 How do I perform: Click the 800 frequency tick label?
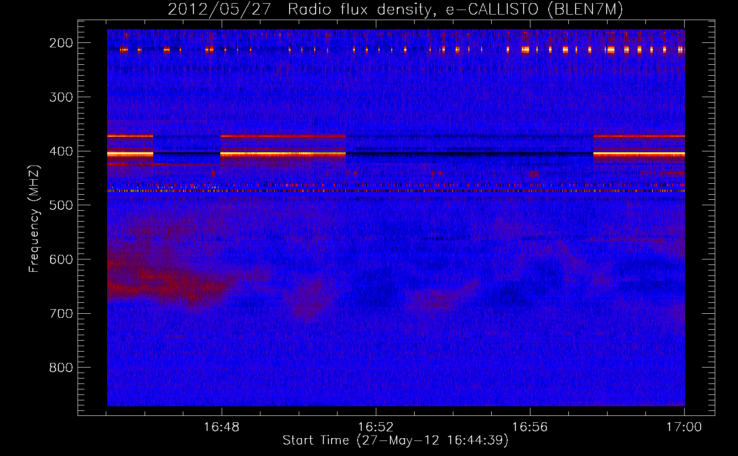[61, 368]
